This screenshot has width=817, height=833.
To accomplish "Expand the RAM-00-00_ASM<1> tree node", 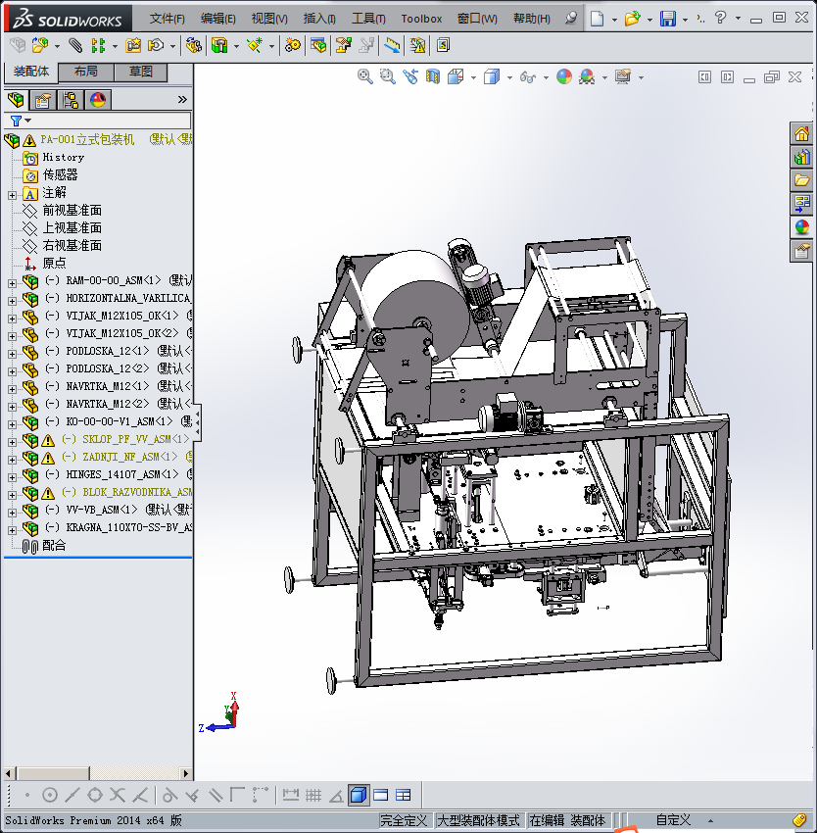I will click(x=12, y=281).
